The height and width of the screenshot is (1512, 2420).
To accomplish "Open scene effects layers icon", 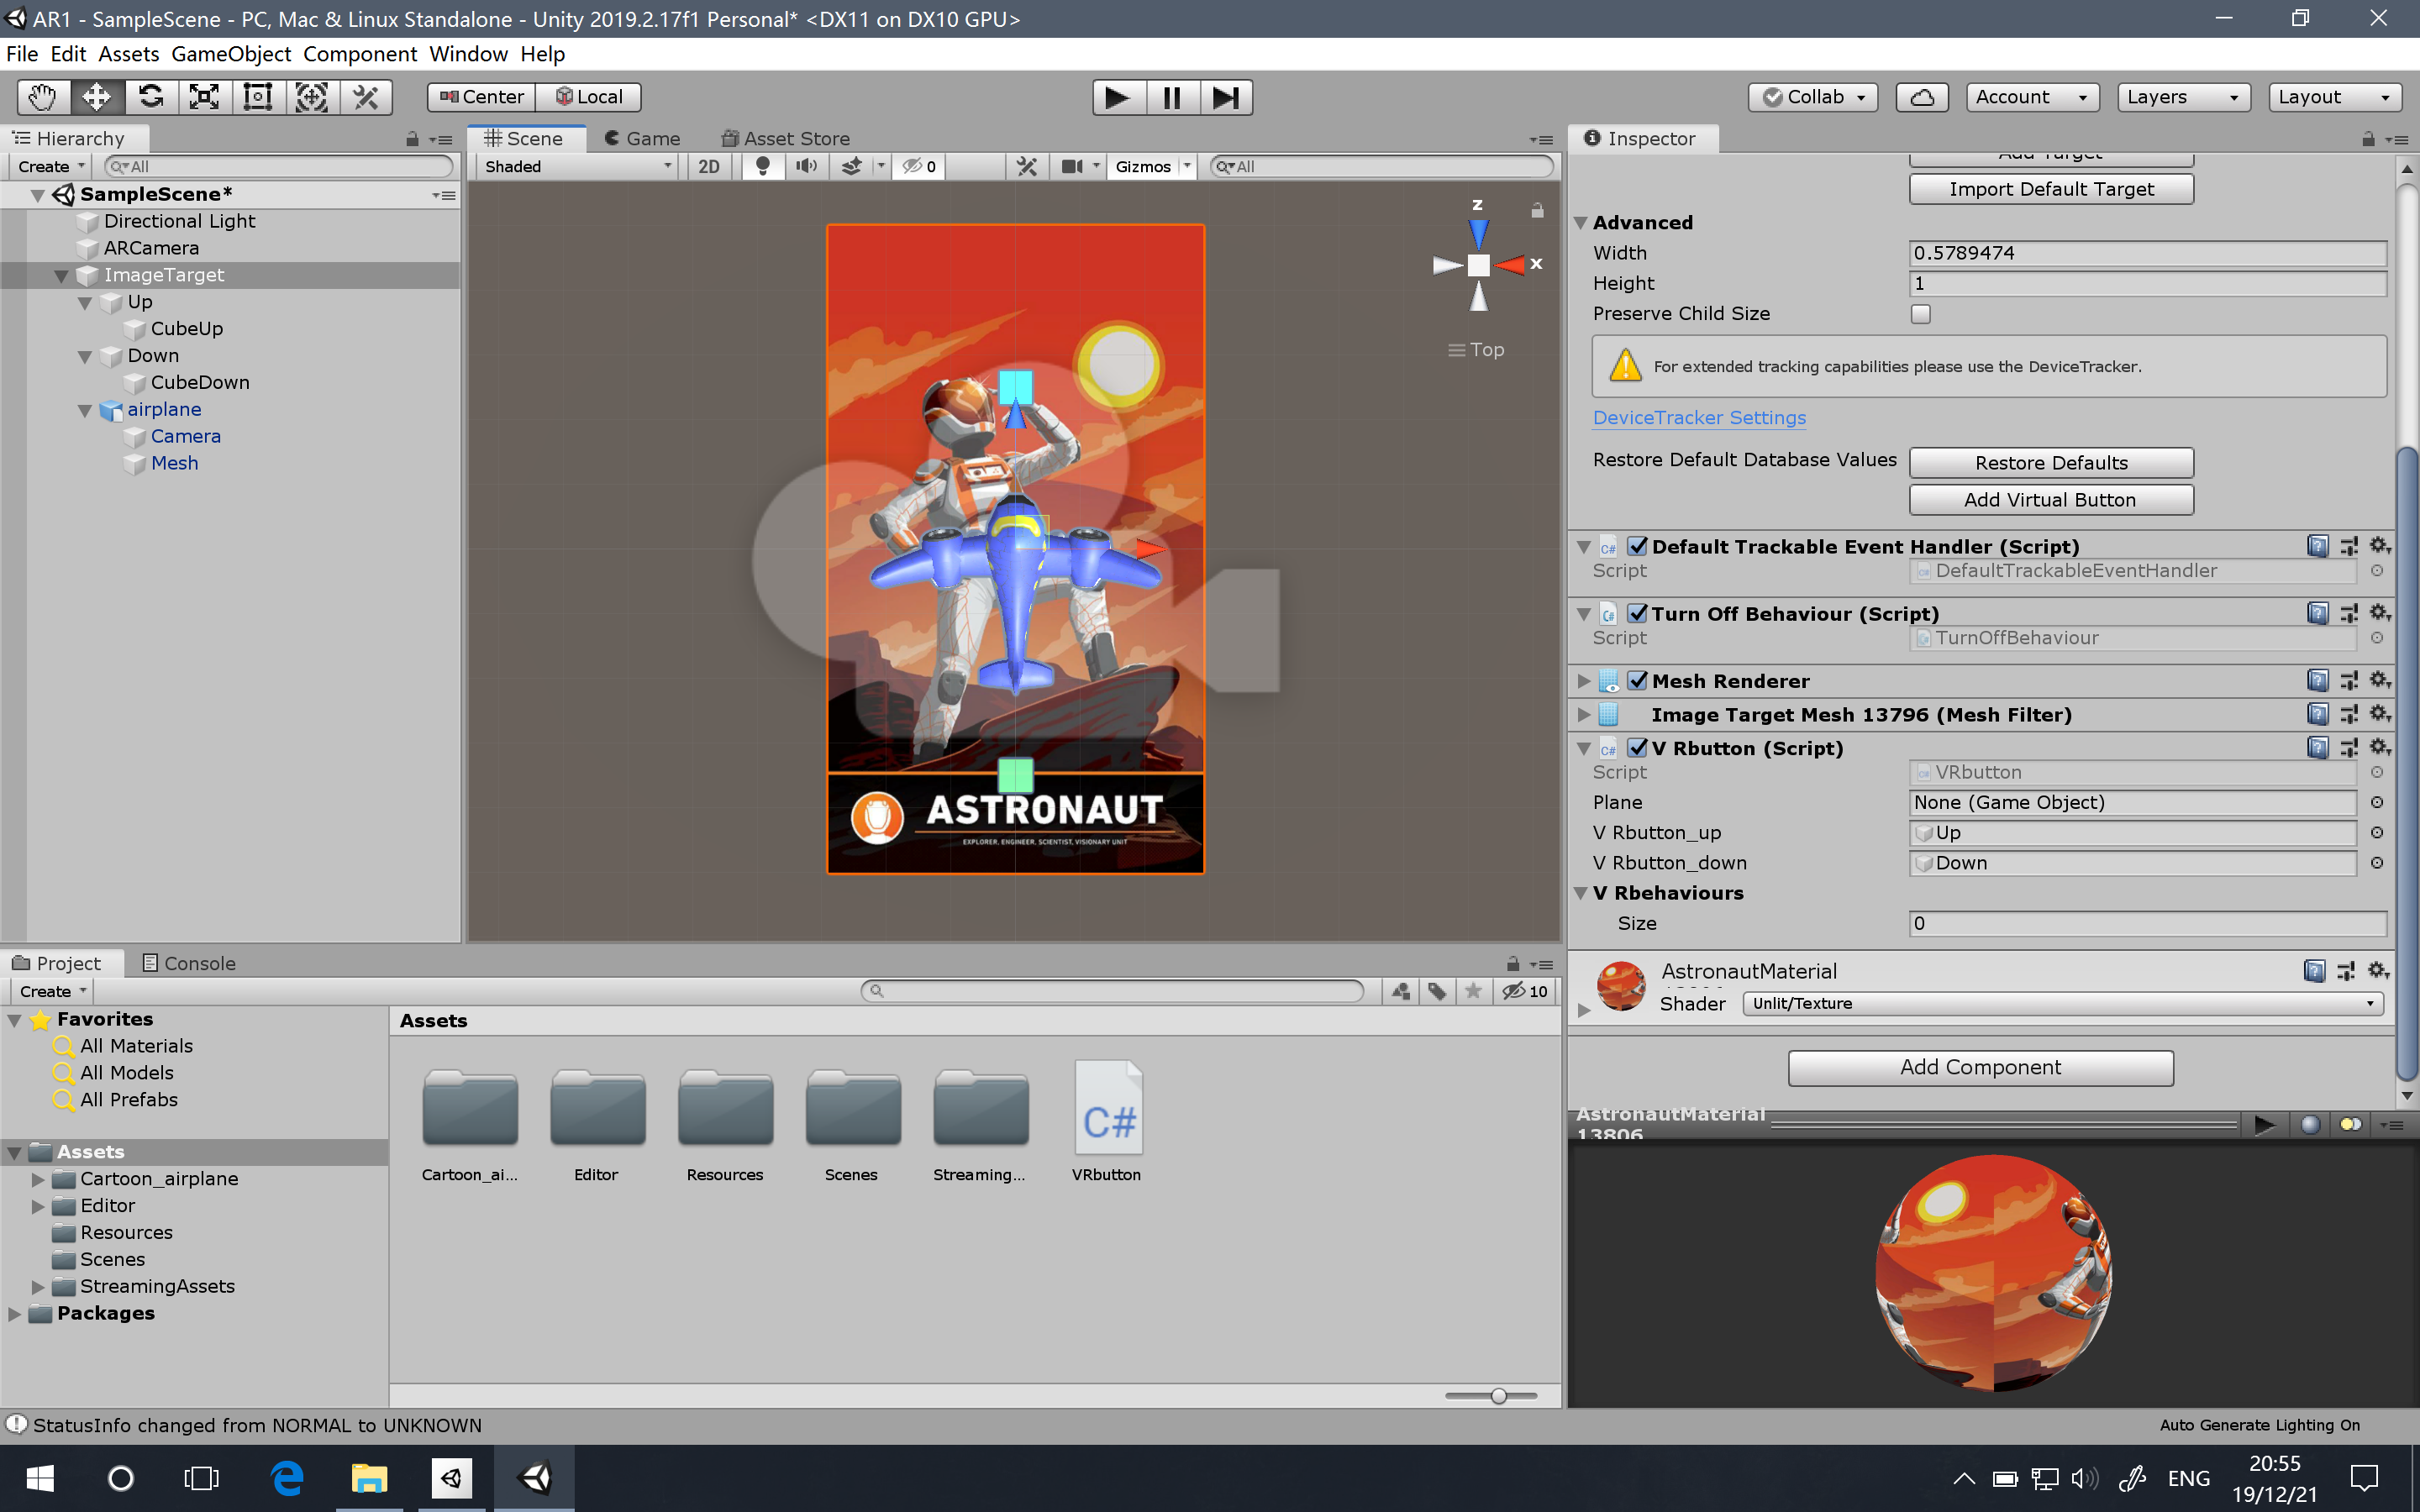I will (x=851, y=166).
